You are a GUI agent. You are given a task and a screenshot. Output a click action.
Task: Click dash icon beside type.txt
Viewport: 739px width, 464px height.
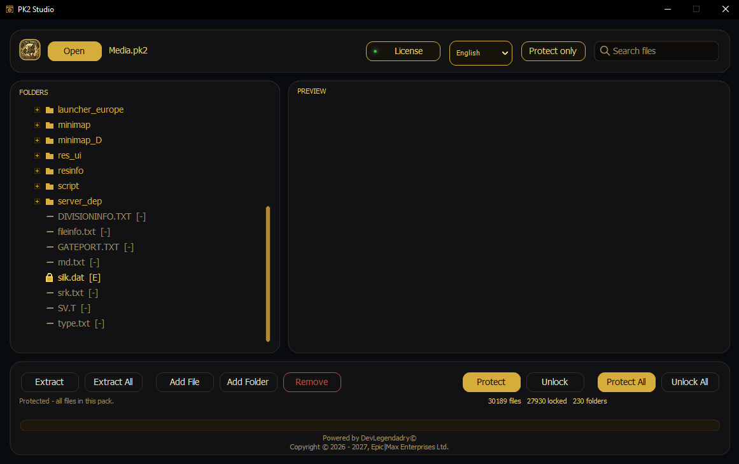[50, 323]
